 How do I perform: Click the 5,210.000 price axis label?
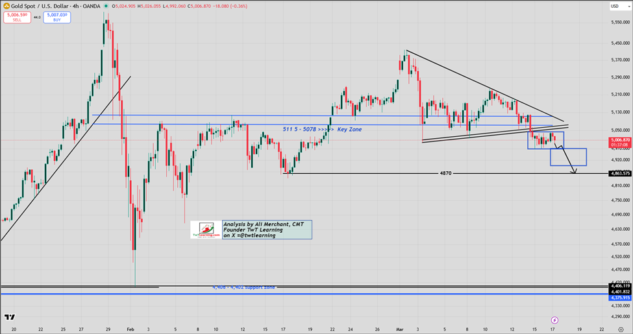pyautogui.click(x=621, y=94)
